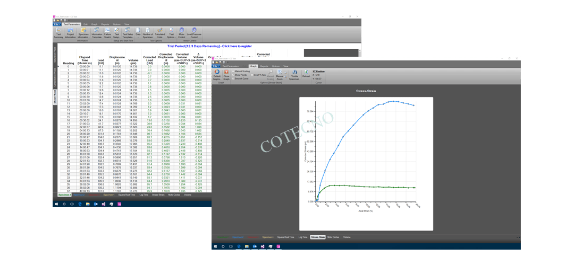The width and height of the screenshot is (574, 265).
Task: Click print icon in graph window quick toolbar
Action: pos(224,63)
